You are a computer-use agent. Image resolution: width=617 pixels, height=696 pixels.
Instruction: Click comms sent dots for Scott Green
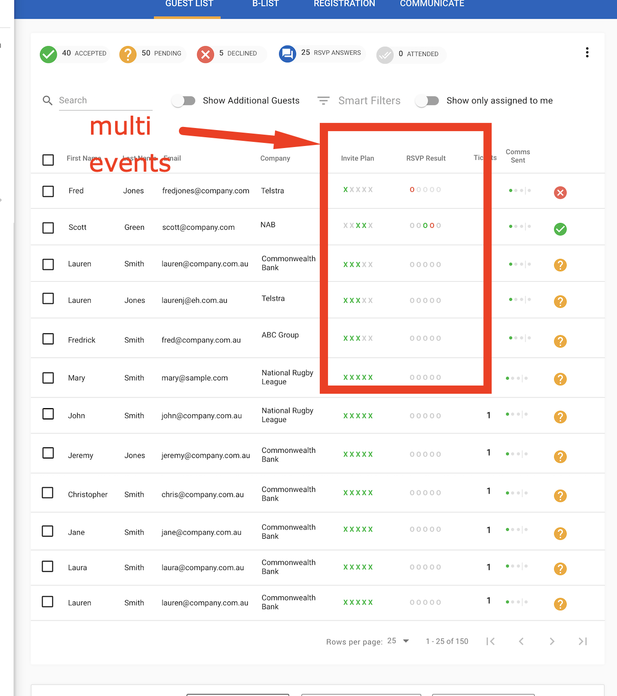coord(520,227)
